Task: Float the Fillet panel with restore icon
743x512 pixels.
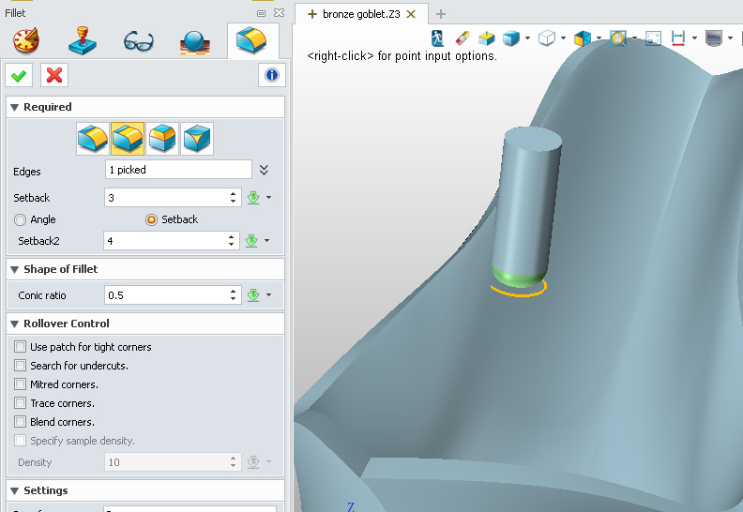Action: tap(261, 13)
